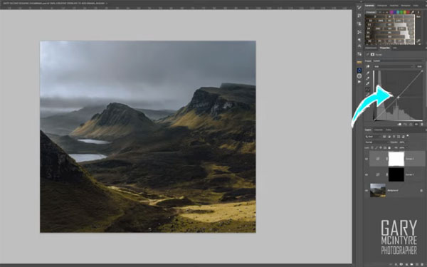Click the lock icon on Background layer
This screenshot has width=427, height=267.
[421, 190]
